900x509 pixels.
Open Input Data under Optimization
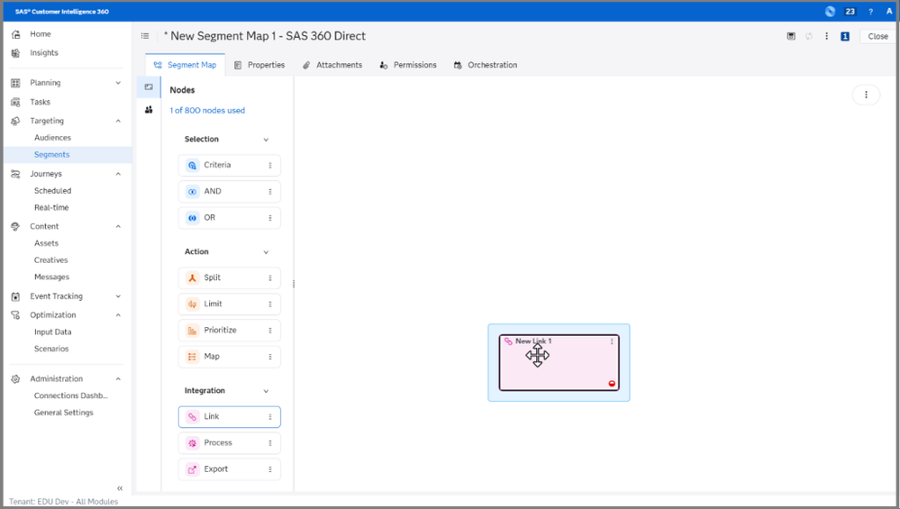coord(52,332)
